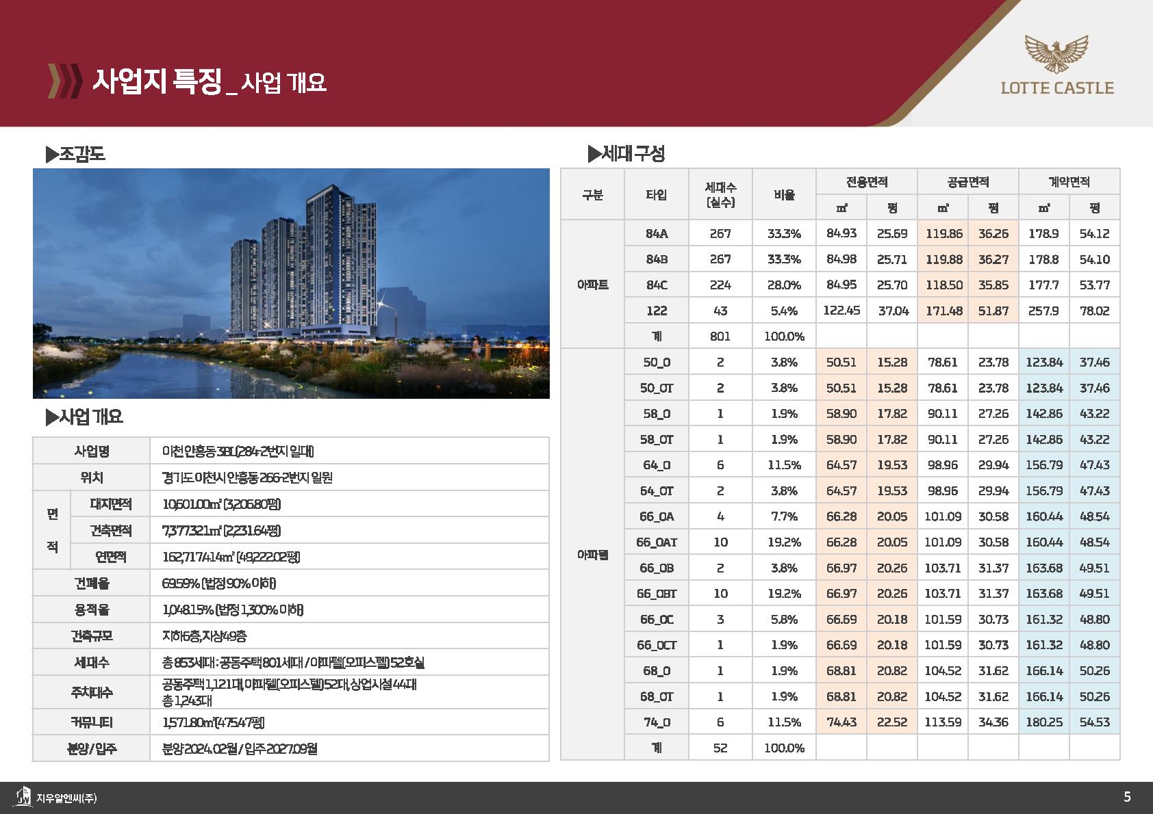The width and height of the screenshot is (1153, 814).
Task: Click the 68_OT type cell
Action: pyautogui.click(x=657, y=696)
